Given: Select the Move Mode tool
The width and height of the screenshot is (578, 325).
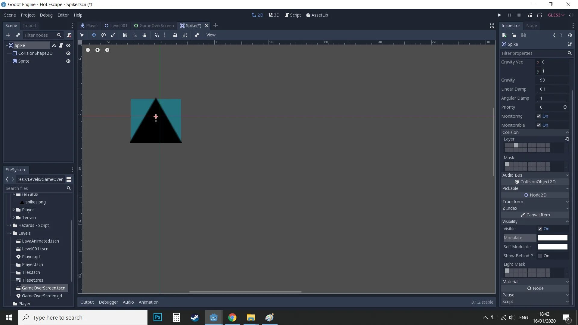Looking at the screenshot, I should click(x=94, y=35).
